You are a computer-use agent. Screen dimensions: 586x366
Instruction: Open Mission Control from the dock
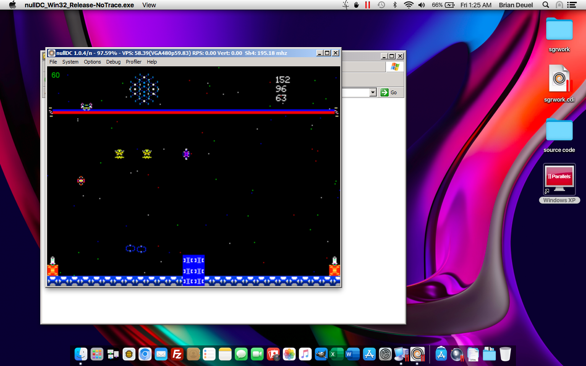pyautogui.click(x=113, y=354)
